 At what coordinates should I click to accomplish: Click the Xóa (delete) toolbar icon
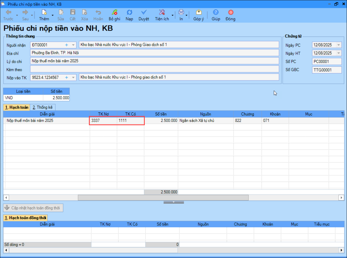tap(85, 12)
